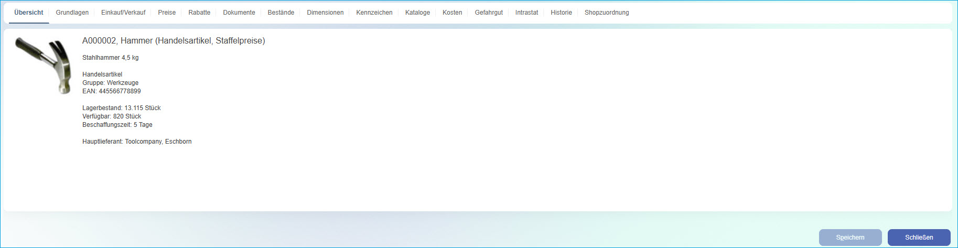Screen dimensions: 958x248
Task: Click the hammer product image
Action: 44,66
